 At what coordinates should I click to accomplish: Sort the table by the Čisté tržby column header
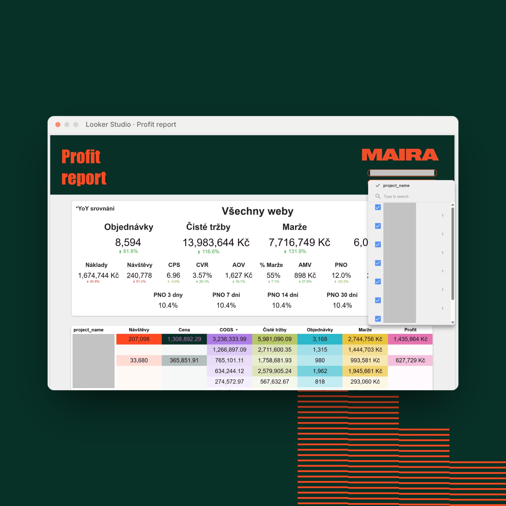click(x=275, y=330)
